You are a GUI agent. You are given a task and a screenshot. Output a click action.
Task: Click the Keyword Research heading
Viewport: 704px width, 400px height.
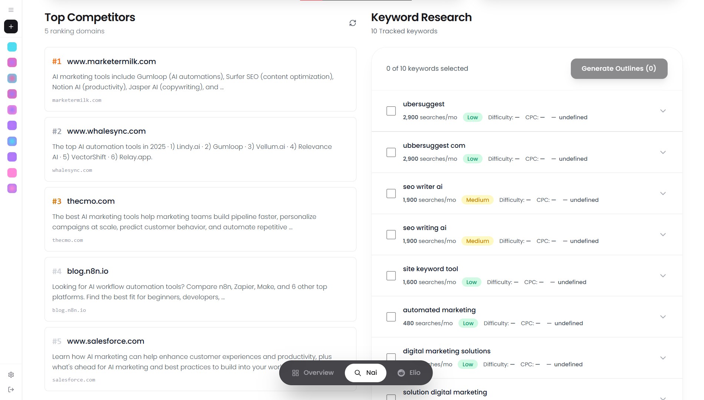[421, 17]
